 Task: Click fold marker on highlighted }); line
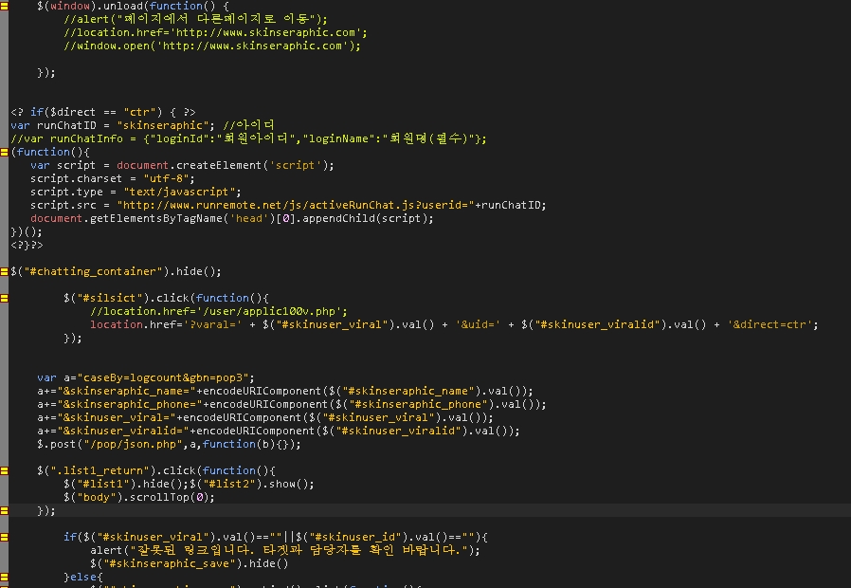[x=5, y=510]
